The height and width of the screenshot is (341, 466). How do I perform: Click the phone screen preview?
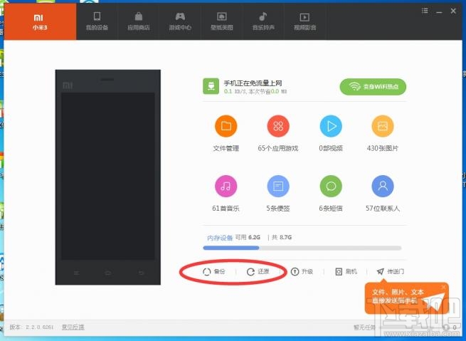click(108, 176)
